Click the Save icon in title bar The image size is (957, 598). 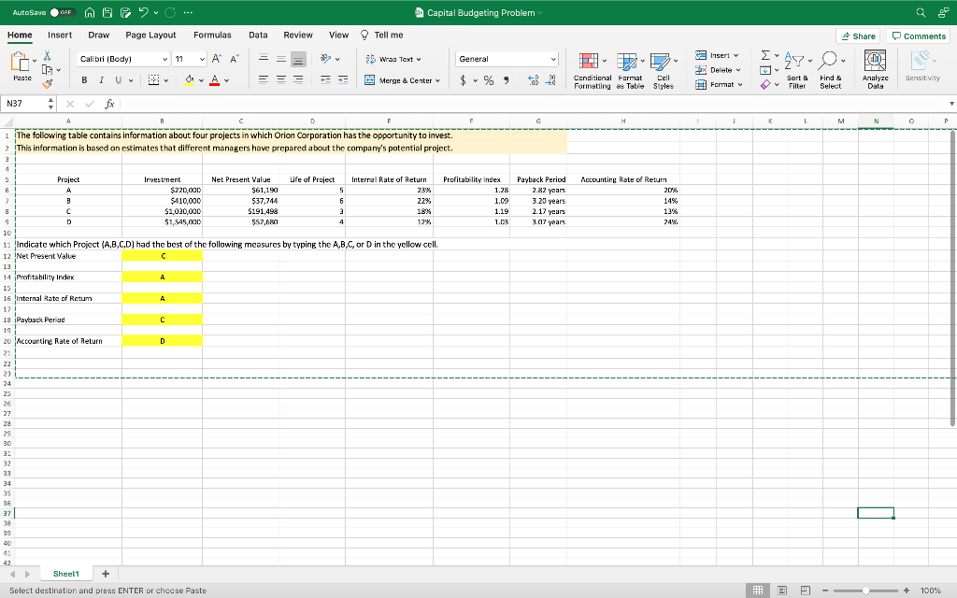[x=107, y=12]
